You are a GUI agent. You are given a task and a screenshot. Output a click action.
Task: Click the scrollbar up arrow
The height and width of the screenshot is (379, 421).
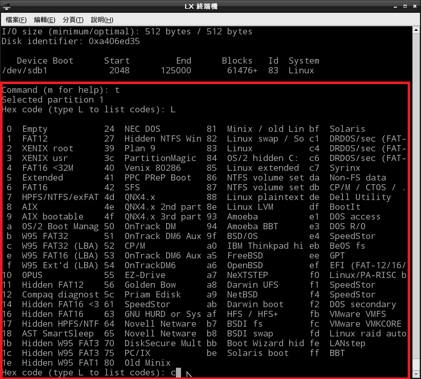pyautogui.click(x=416, y=31)
